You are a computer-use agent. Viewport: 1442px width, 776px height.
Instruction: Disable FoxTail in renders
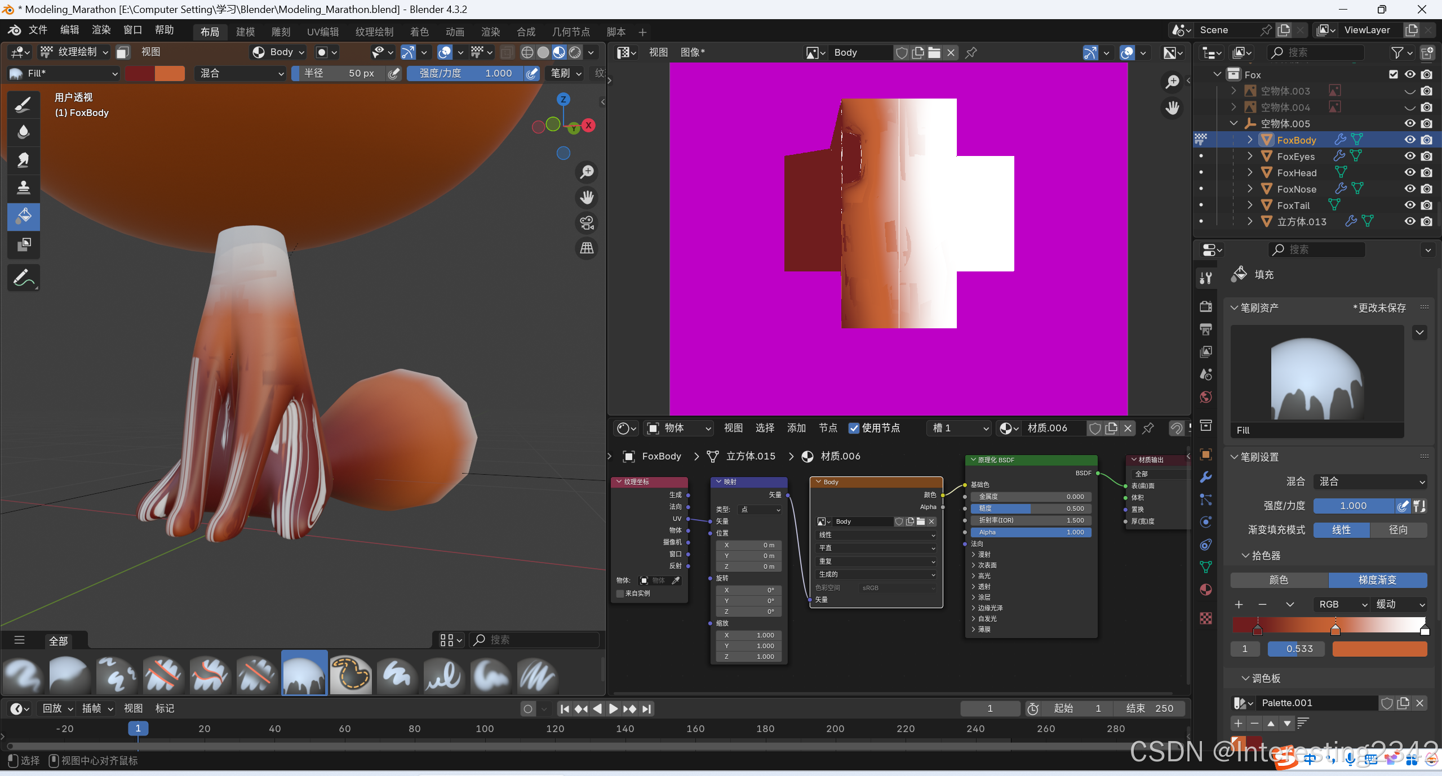point(1426,205)
